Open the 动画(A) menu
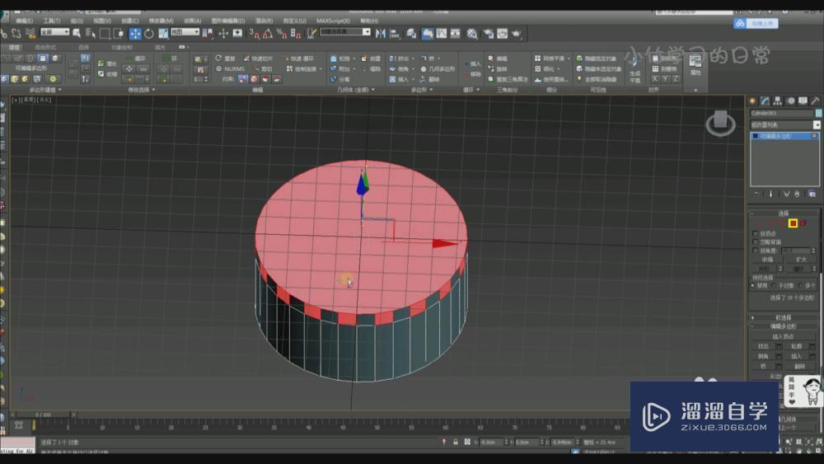The height and width of the screenshot is (464, 824). click(x=192, y=21)
